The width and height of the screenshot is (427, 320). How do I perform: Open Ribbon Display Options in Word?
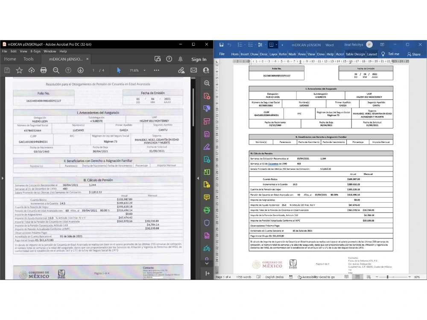[x=382, y=44]
